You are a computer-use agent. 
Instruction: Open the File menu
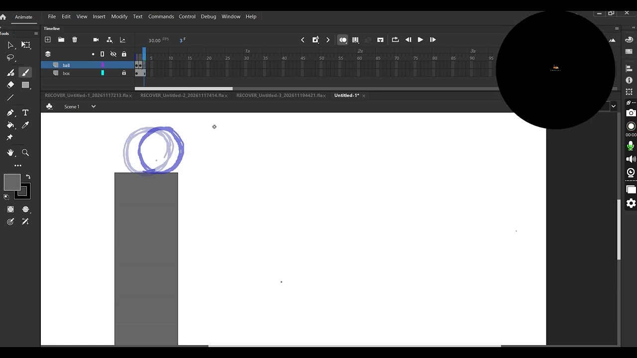click(52, 16)
